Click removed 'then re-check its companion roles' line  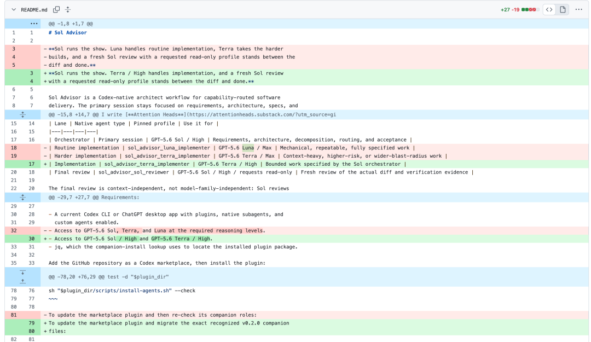(x=152, y=315)
